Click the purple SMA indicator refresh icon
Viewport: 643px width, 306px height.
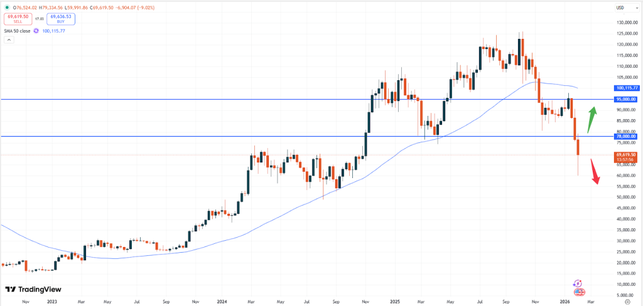(36, 30)
